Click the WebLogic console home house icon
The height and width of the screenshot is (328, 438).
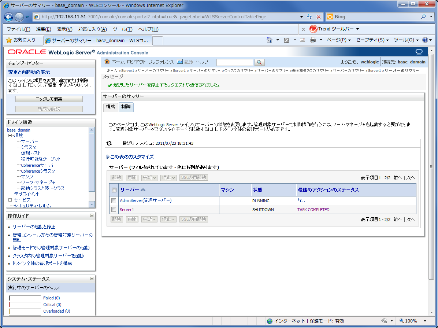107,62
